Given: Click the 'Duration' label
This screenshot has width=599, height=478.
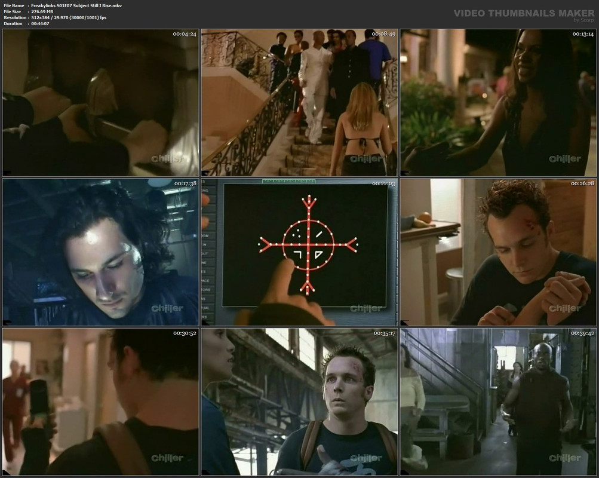Looking at the screenshot, I should pyautogui.click(x=13, y=24).
